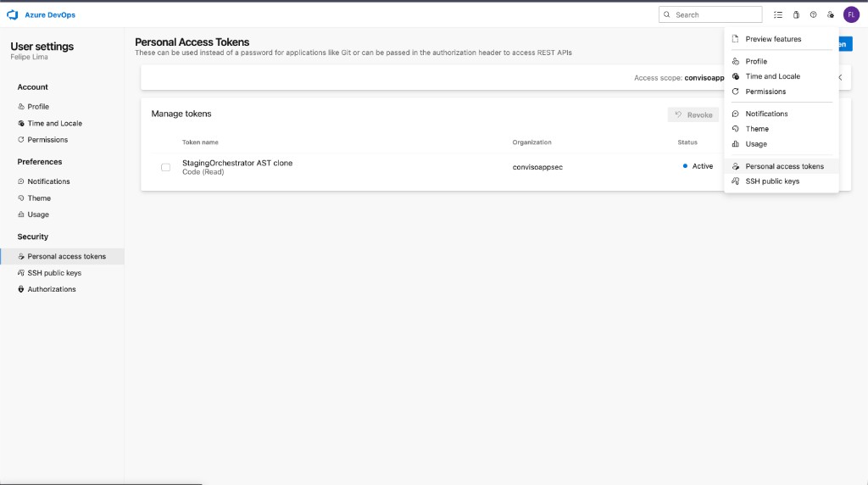Click the partially hidden New Token button
Screen dimensions: 868x485
(845, 44)
